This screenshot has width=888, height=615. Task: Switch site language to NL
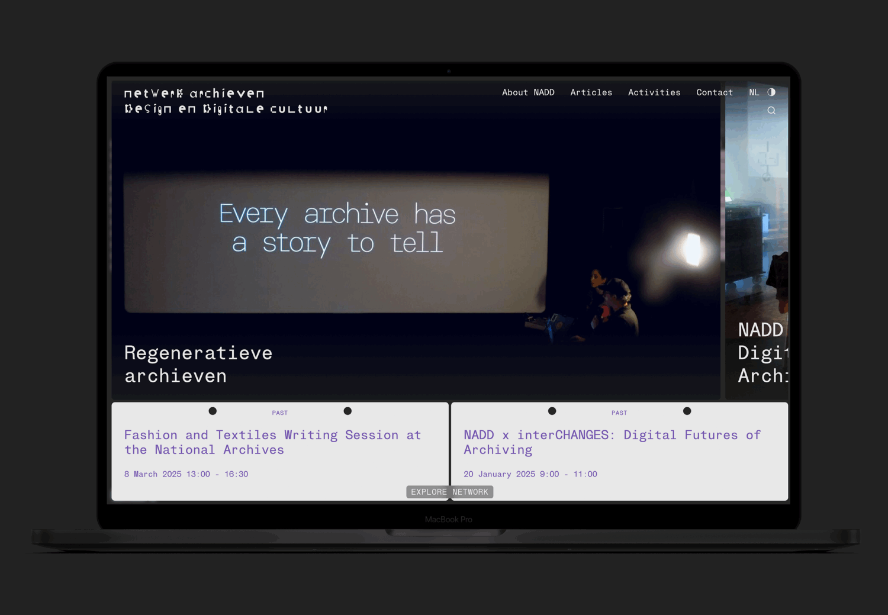click(x=754, y=92)
